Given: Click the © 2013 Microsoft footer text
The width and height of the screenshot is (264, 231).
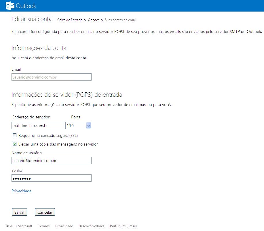Looking at the screenshot, I should tap(19, 226).
